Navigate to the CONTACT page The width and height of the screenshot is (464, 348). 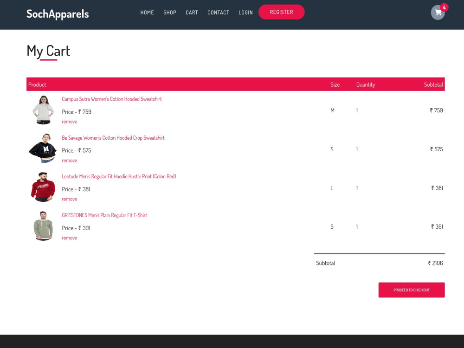[219, 13]
